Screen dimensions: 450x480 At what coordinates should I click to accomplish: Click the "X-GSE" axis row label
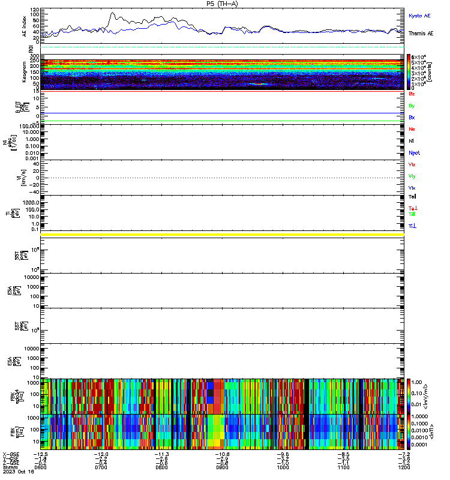click(11, 454)
